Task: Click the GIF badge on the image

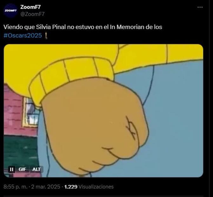Action: tap(22, 169)
